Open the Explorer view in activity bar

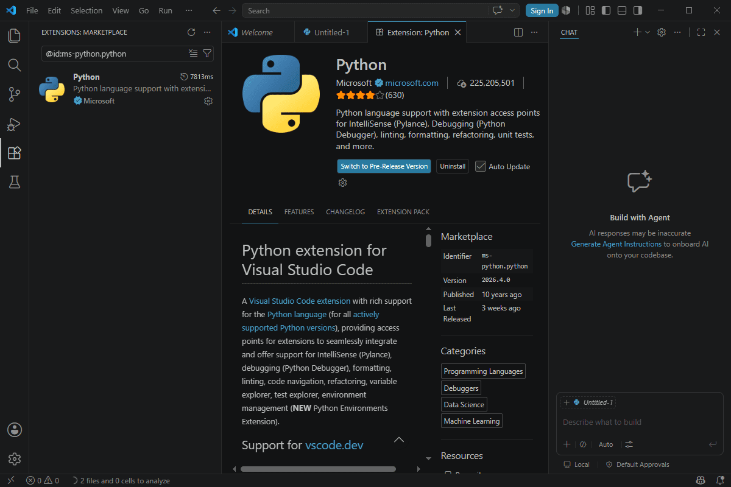pos(14,36)
